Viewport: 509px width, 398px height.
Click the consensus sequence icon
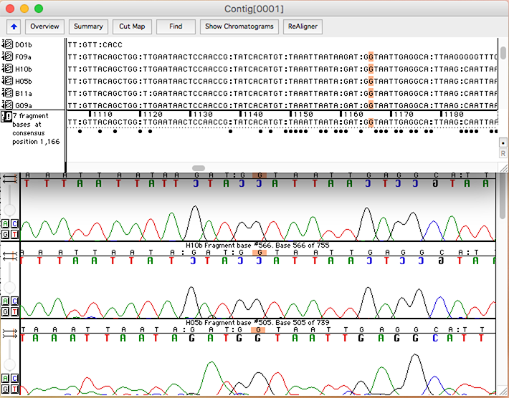pos(6,117)
